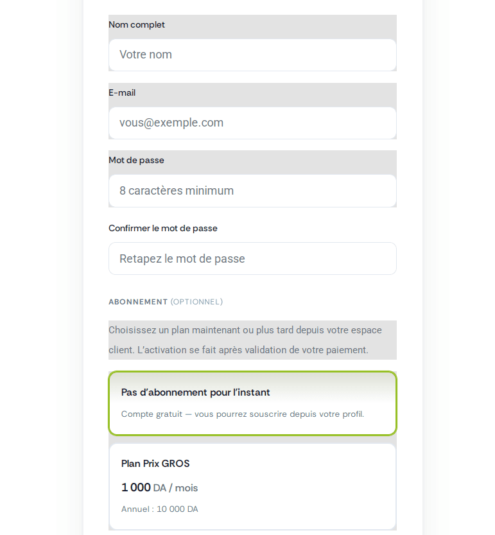The width and height of the screenshot is (495, 535).
Task: Click the 'Mot de passe' label
Action: click(136, 161)
